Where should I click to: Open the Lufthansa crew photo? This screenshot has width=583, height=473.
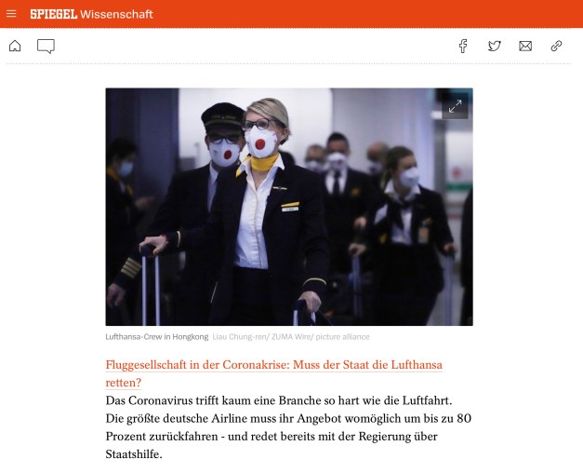(x=289, y=207)
